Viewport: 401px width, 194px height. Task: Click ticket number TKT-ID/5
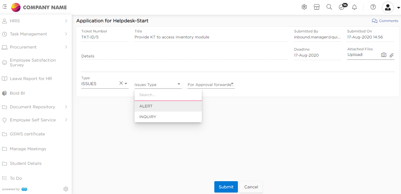(x=90, y=37)
